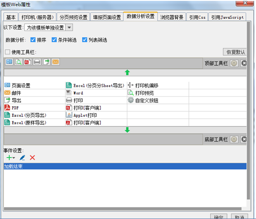This screenshot has height=219, width=256.
Task: Switch to the 填报页面设置 tab
Action: [x=107, y=17]
